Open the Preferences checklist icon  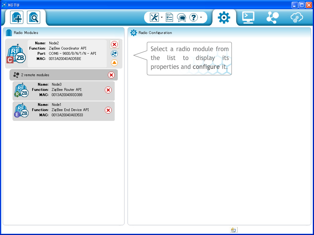click(x=169, y=17)
